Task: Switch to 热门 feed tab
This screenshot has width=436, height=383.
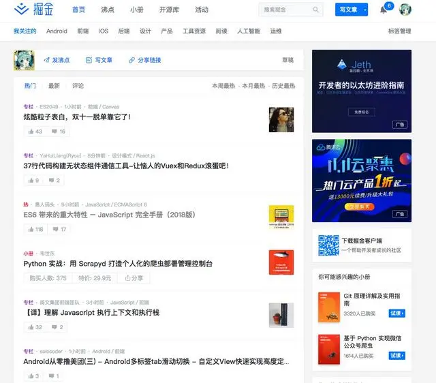Action: [x=30, y=86]
